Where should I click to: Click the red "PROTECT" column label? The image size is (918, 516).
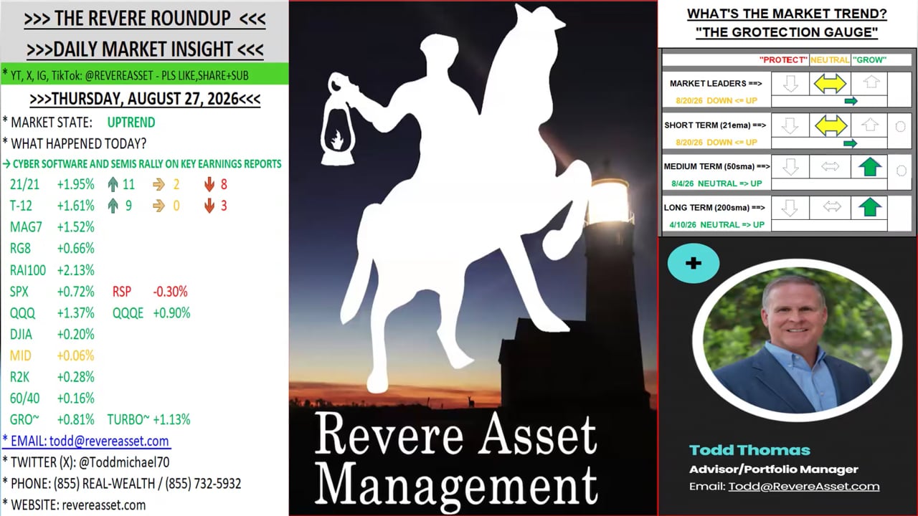pyautogui.click(x=783, y=60)
